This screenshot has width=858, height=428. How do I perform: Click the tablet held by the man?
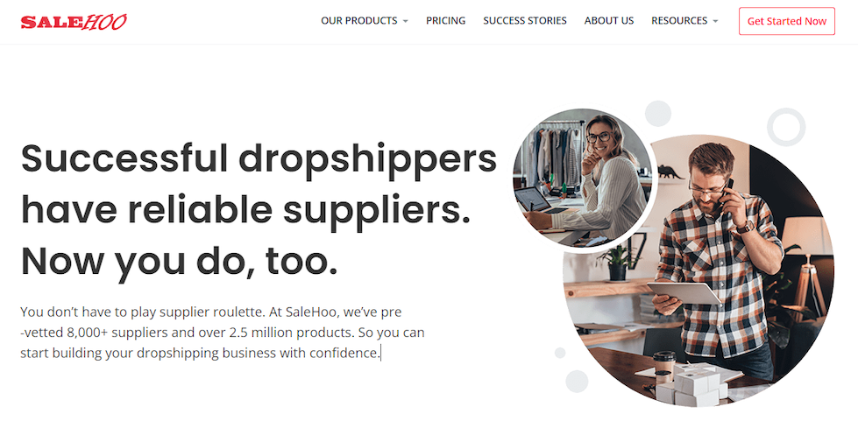(684, 293)
